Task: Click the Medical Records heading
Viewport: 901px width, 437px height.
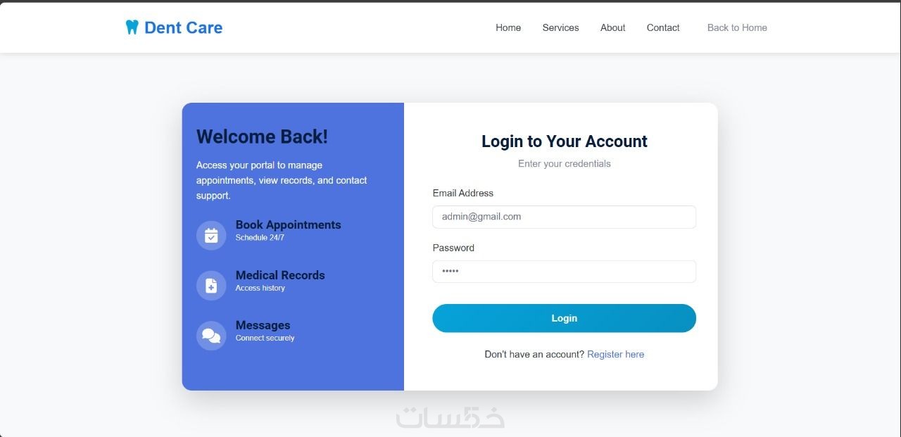Action: click(280, 275)
